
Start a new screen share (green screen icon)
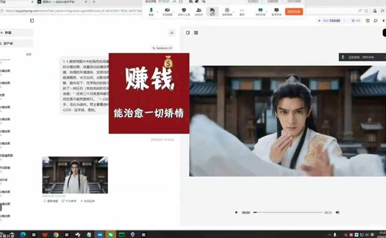pos(260,11)
